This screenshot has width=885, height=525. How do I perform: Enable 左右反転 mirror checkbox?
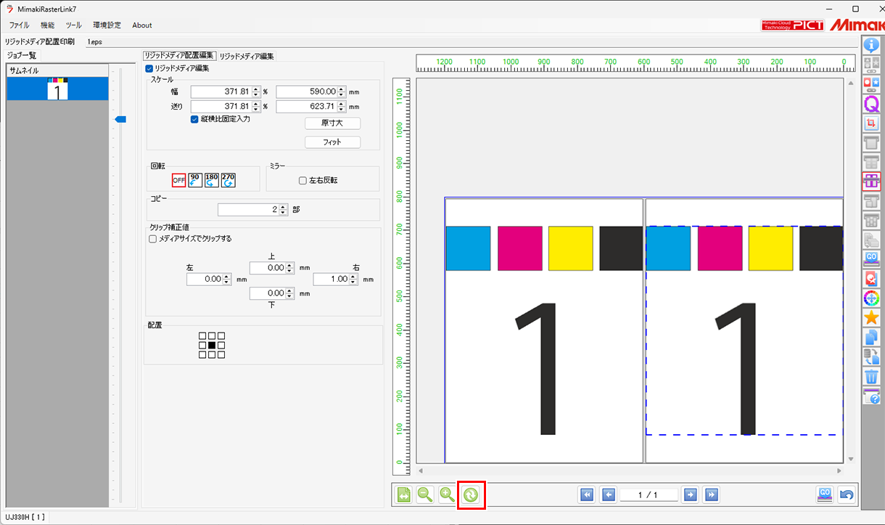(302, 181)
